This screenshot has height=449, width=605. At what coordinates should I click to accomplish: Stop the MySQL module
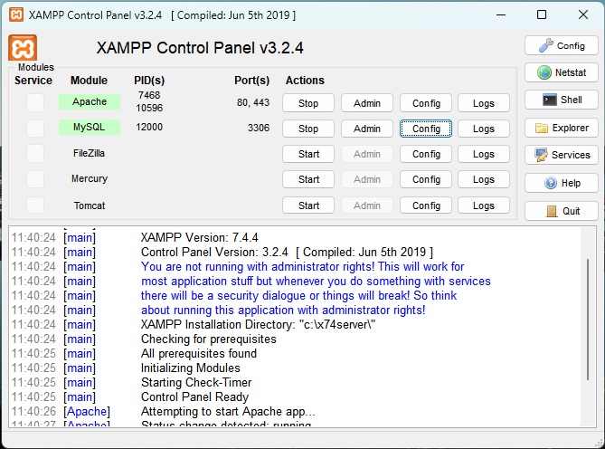[308, 129]
